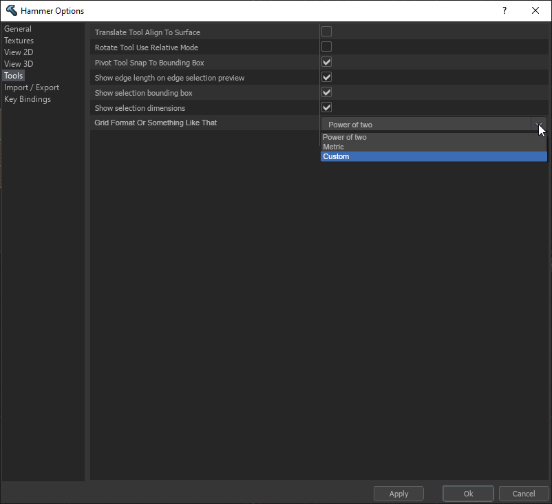Enable Translate Tool Align To Surface
Screen dimensions: 552x504
tap(326, 31)
